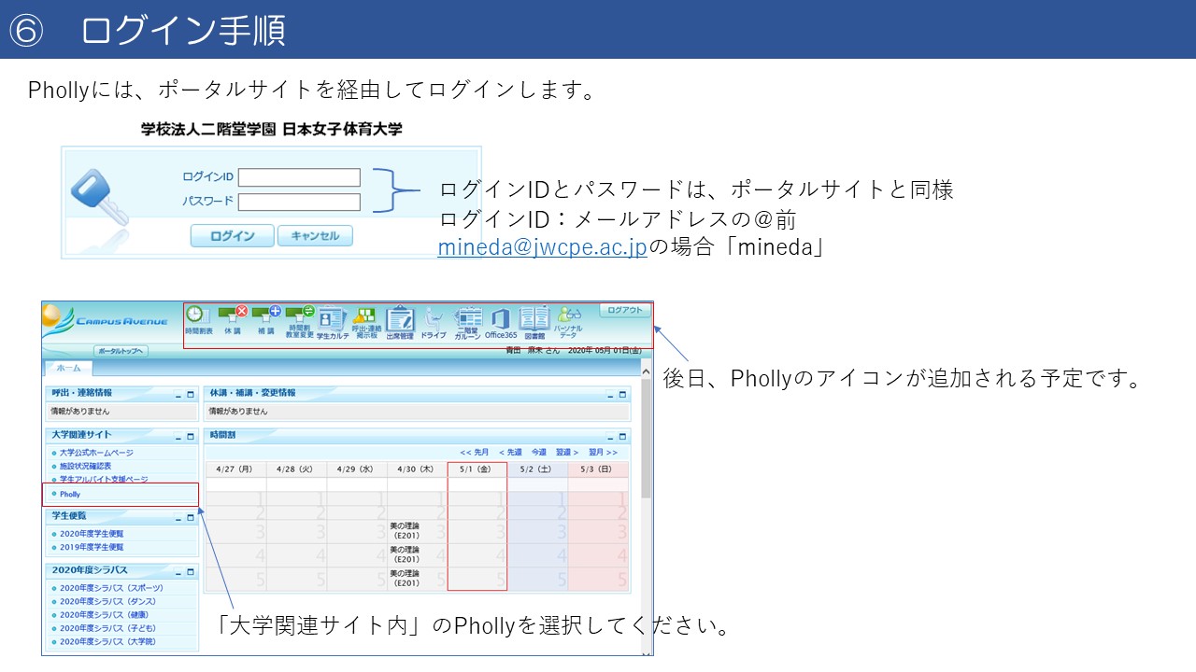Maximize the 学生便覧 panel
Screen dimensions: 1196x672
[x=192, y=517]
